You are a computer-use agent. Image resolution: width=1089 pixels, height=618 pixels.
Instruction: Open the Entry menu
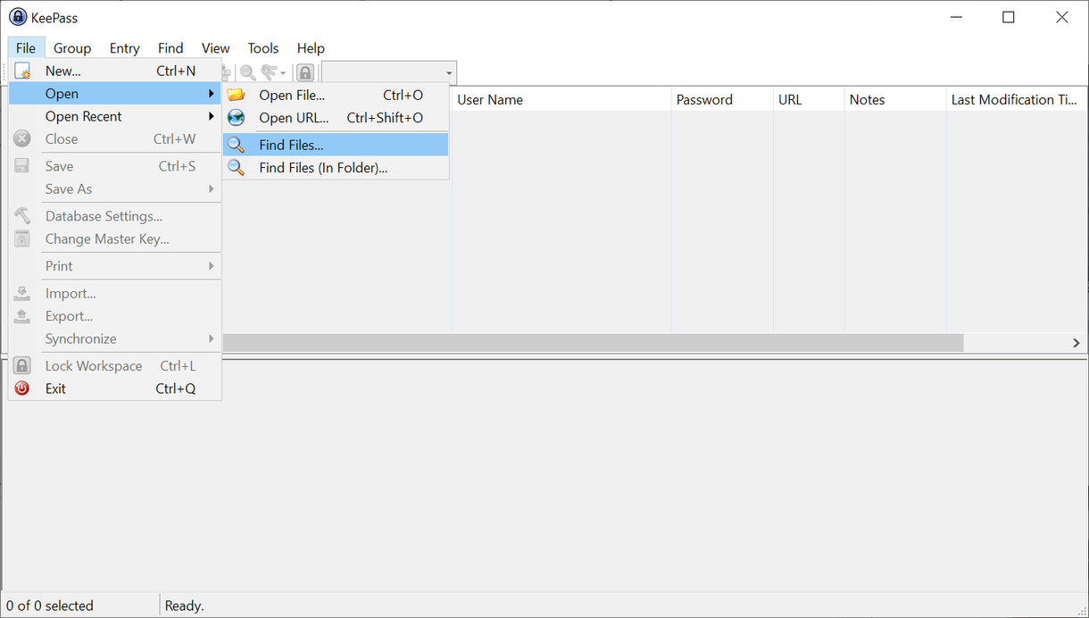(x=125, y=48)
